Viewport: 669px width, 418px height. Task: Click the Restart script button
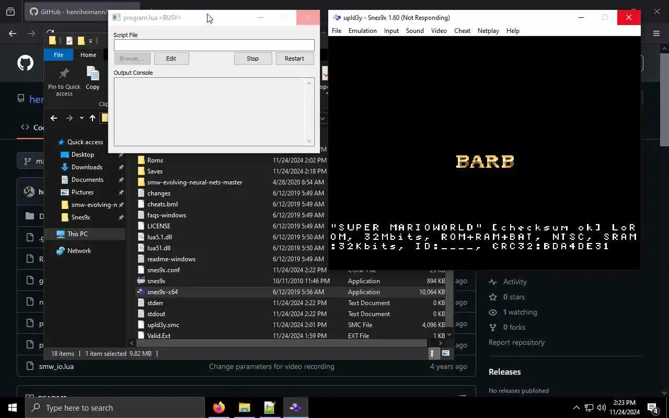[294, 59]
